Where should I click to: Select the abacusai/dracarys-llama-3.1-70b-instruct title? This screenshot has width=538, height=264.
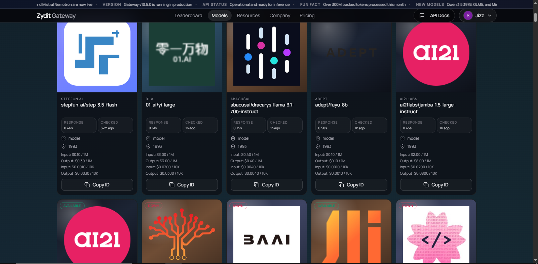[262, 108]
